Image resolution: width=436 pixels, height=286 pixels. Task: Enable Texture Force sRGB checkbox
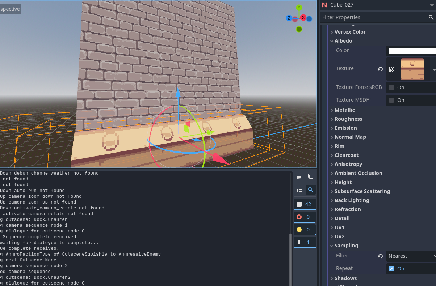(391, 87)
